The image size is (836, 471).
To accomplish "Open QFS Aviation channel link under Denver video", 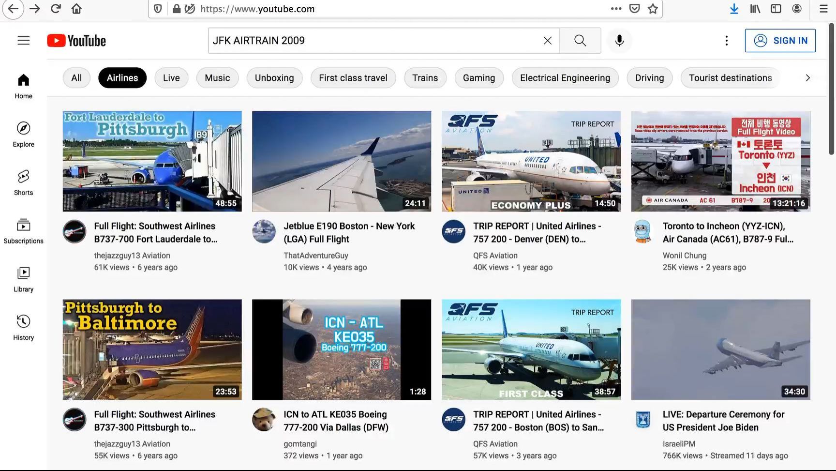I will pyautogui.click(x=495, y=256).
